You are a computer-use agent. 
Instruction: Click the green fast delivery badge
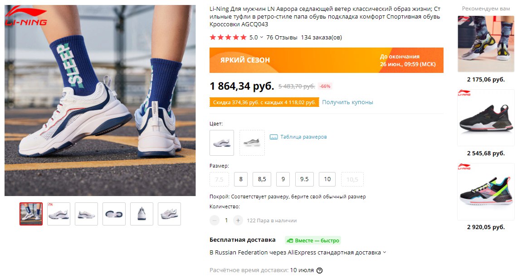pos(313,240)
